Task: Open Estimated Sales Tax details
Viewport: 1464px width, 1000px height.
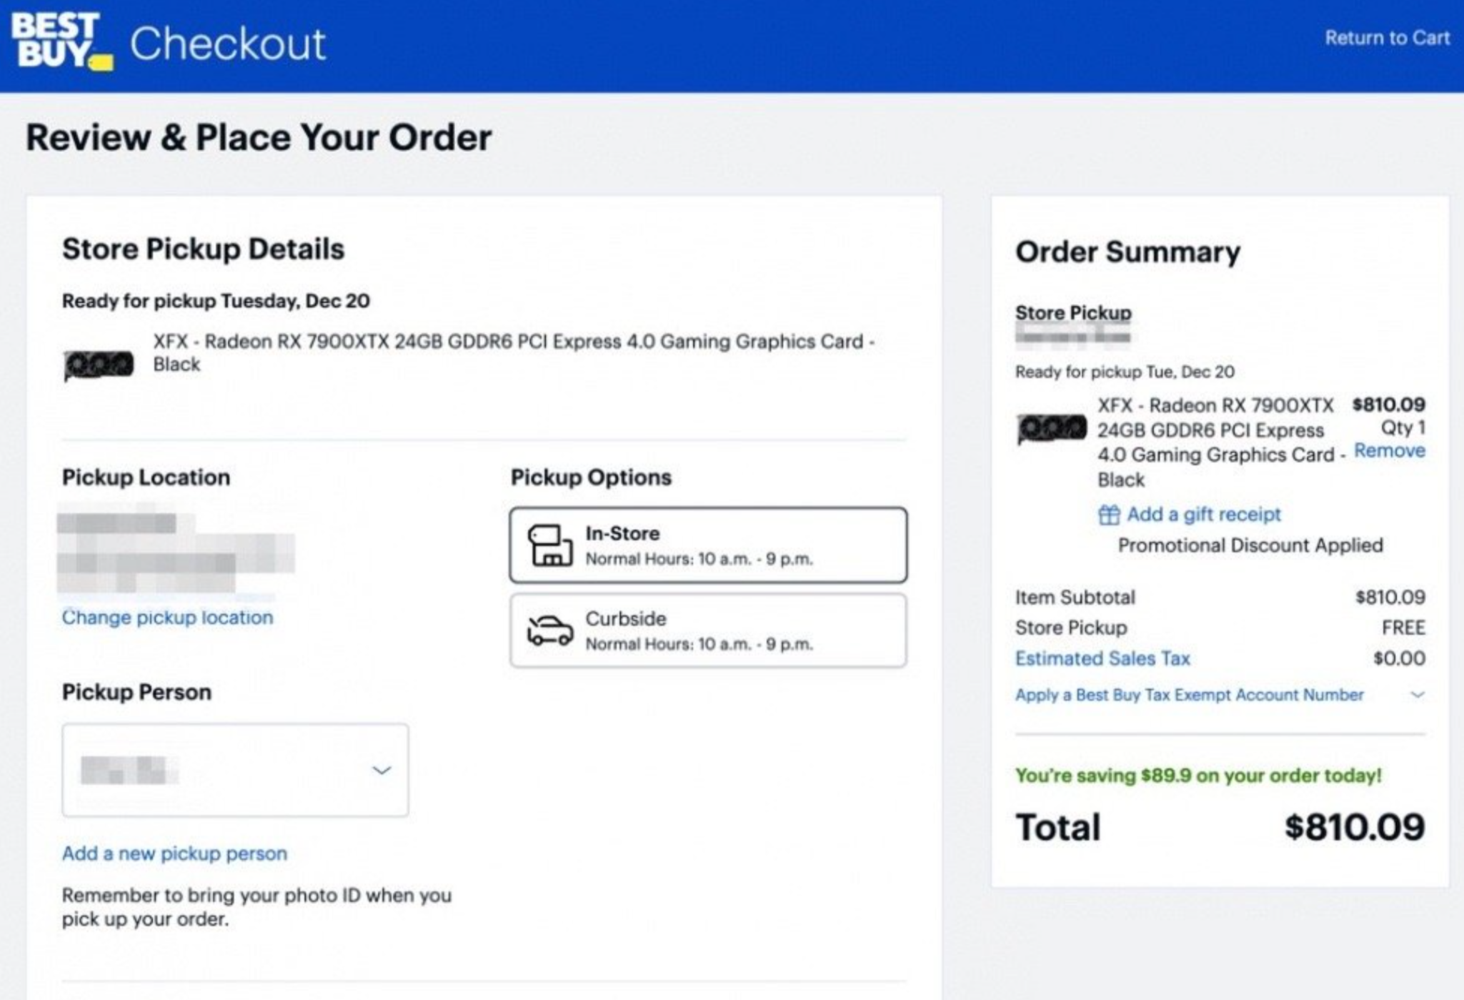Action: (1102, 658)
